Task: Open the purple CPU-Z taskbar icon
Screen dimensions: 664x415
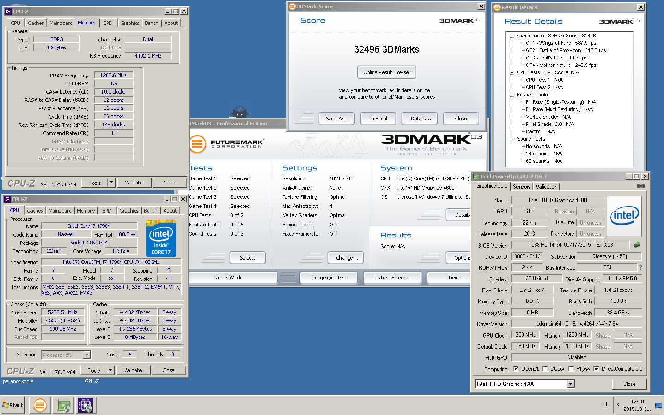Action: point(85,405)
